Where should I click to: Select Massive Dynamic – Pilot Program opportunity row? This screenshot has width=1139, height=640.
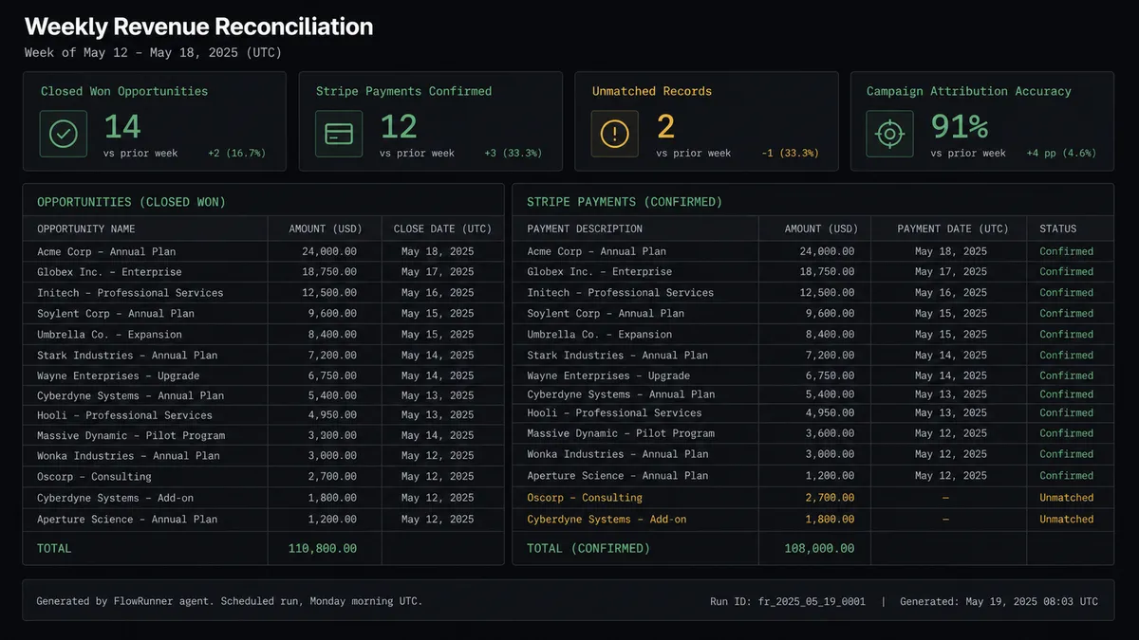point(263,435)
